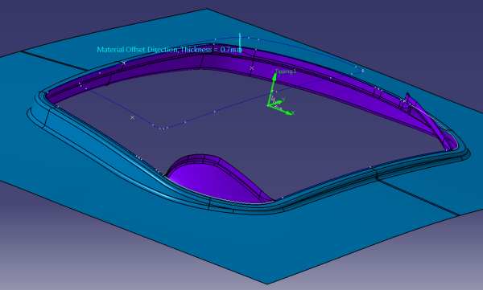Image resolution: width=483 pixels, height=290 pixels.
Task: Click the X marker on the purple upper wall
Action: (x=252, y=68)
